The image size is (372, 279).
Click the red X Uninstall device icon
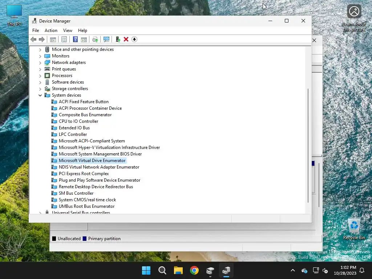point(126,39)
